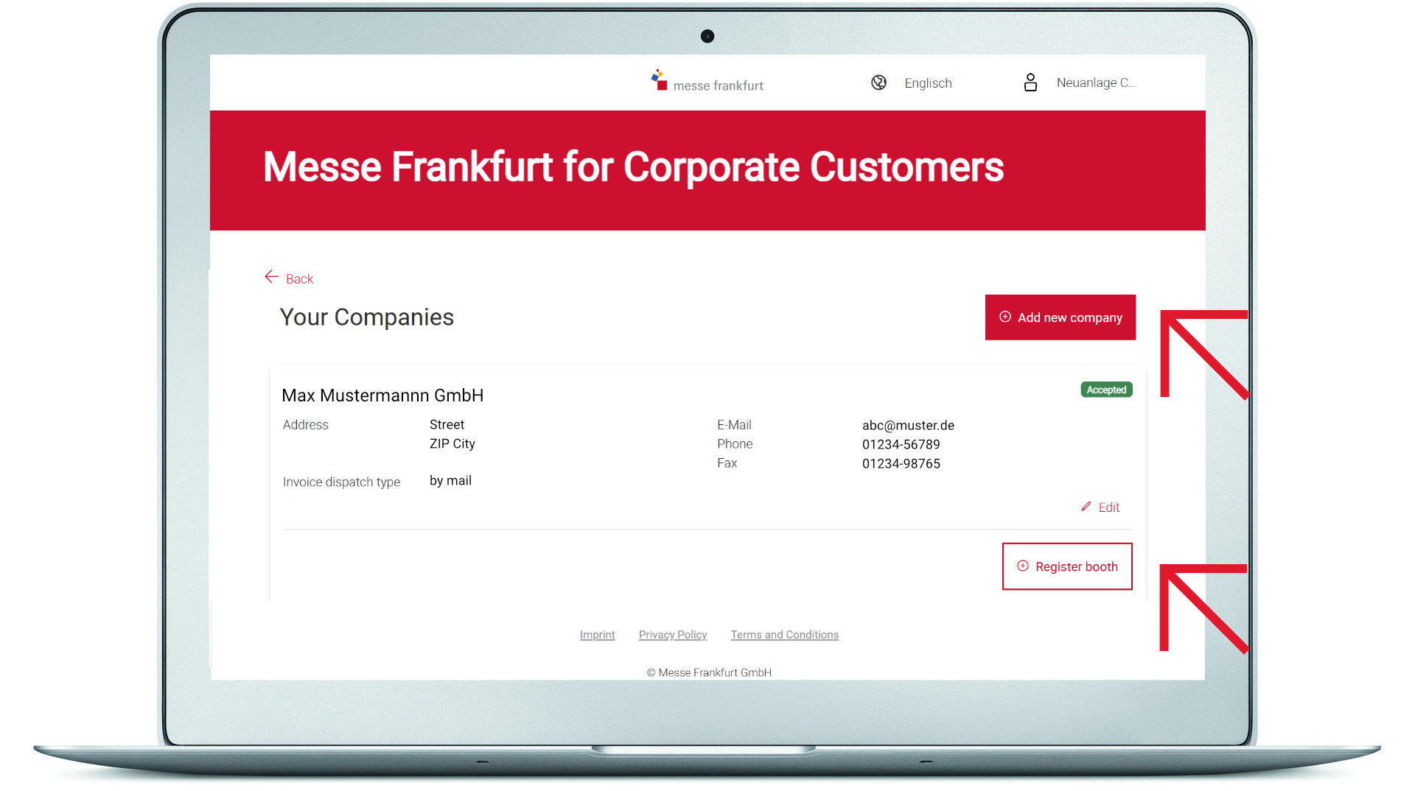Open the Englisch language selector
This screenshot has height=791, width=1415.
[x=928, y=83]
